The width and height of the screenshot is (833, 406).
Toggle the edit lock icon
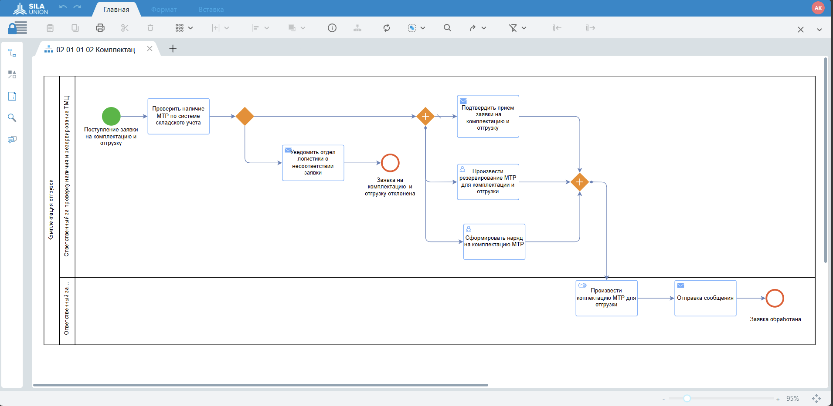click(x=17, y=28)
